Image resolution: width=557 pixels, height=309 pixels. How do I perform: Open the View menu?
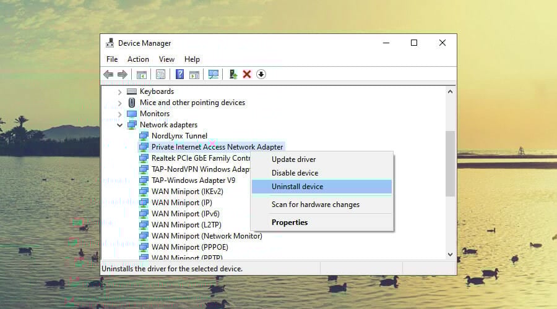[166, 59]
